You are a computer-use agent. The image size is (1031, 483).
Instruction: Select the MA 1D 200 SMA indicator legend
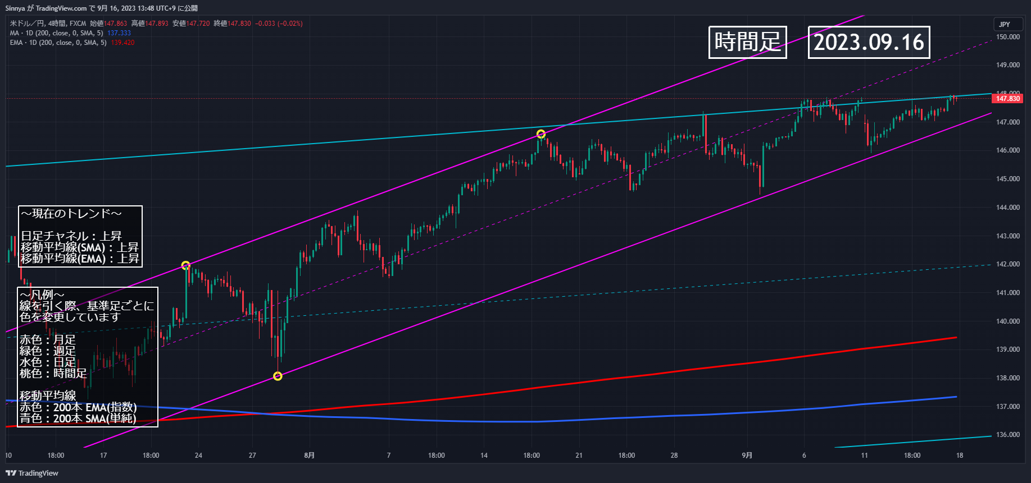point(56,33)
